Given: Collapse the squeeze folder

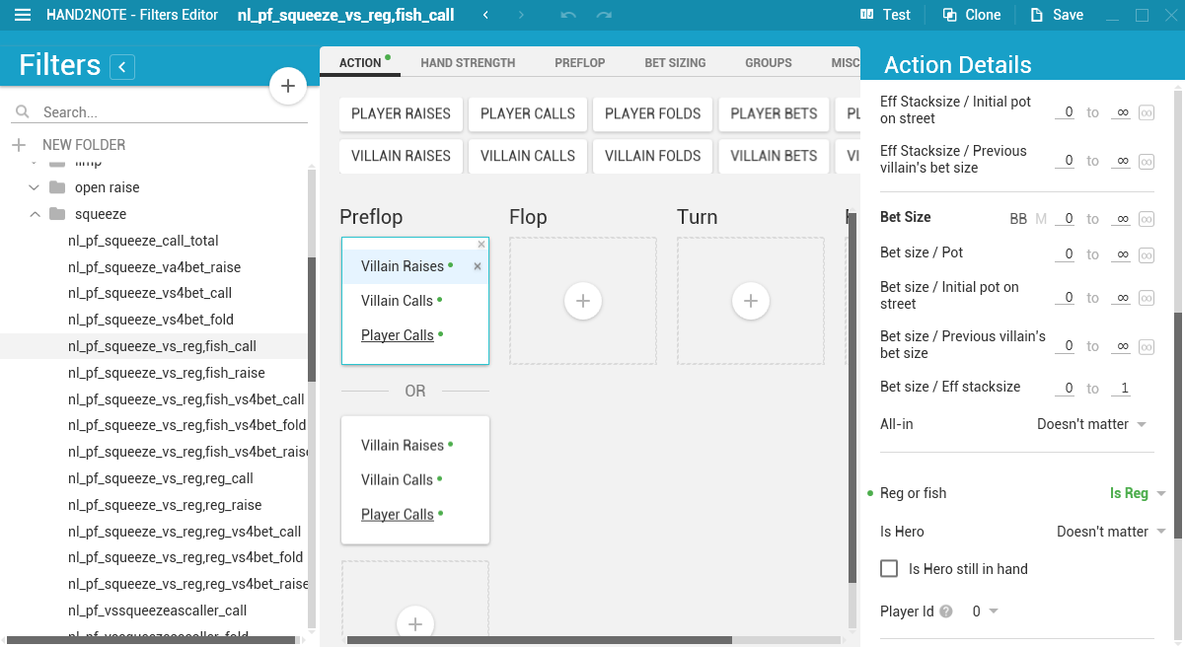Looking at the screenshot, I should click(x=35, y=214).
